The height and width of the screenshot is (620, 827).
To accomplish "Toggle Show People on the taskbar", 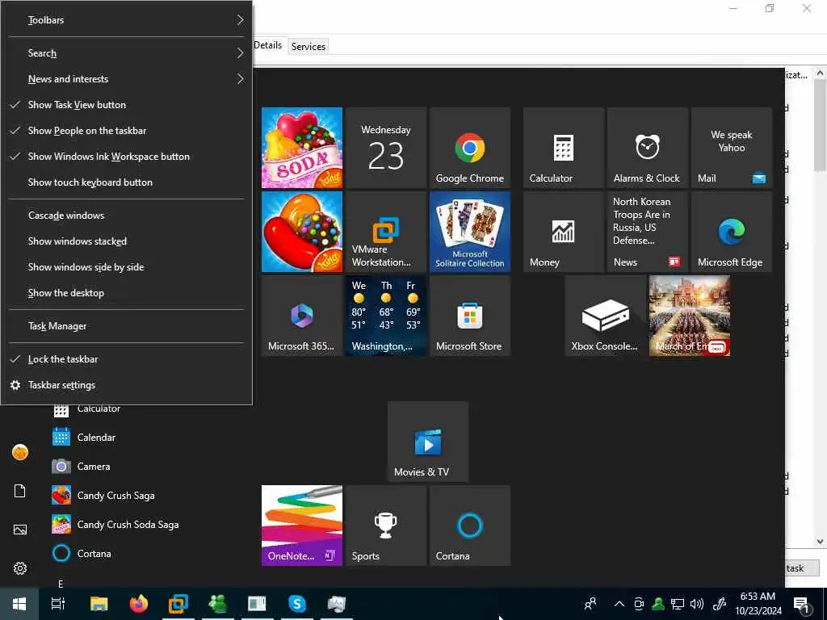I will click(127, 130).
